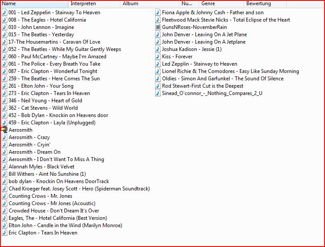The image size is (325, 247).
Task: Select 273 - Eric Clapton - Tears In Heaven
Action: (x=46, y=93)
